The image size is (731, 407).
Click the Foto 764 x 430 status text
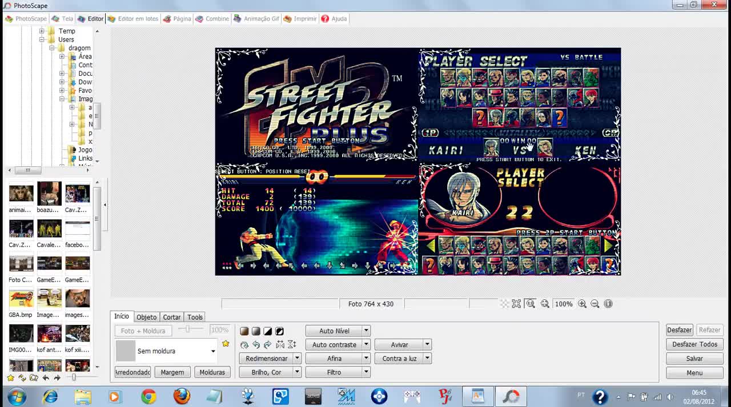[371, 304]
